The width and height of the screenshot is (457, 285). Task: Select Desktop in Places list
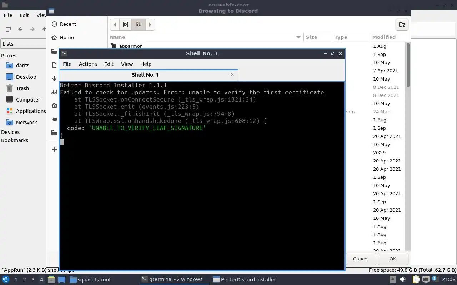tap(26, 77)
